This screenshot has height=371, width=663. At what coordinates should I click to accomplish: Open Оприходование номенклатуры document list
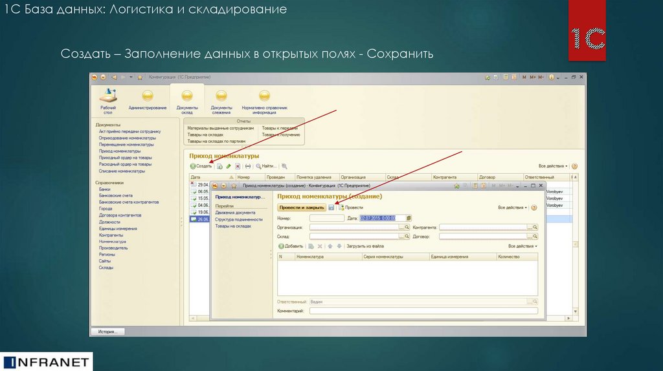pos(128,138)
